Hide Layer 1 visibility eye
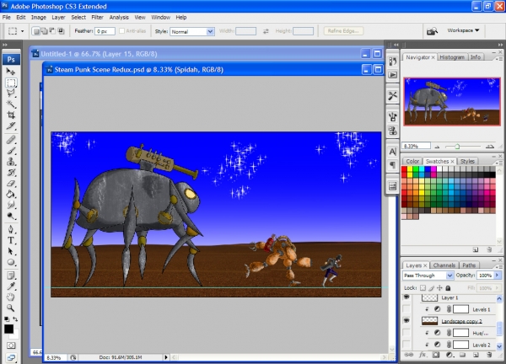The width and height of the screenshot is (506, 364). click(406, 297)
